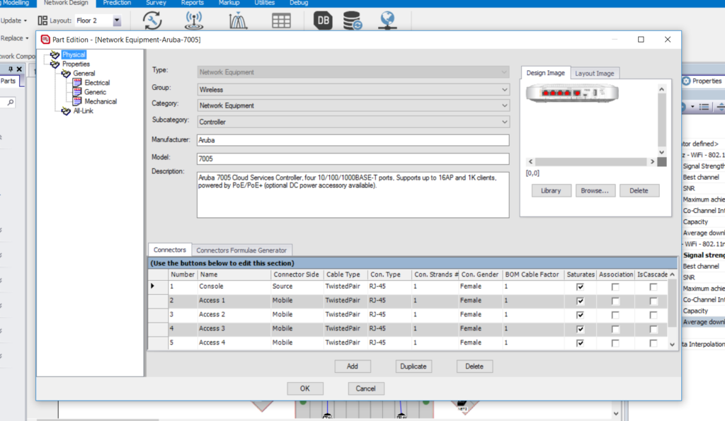Image resolution: width=725 pixels, height=421 pixels.
Task: Click the Properties node icon in tree
Action: click(55, 64)
